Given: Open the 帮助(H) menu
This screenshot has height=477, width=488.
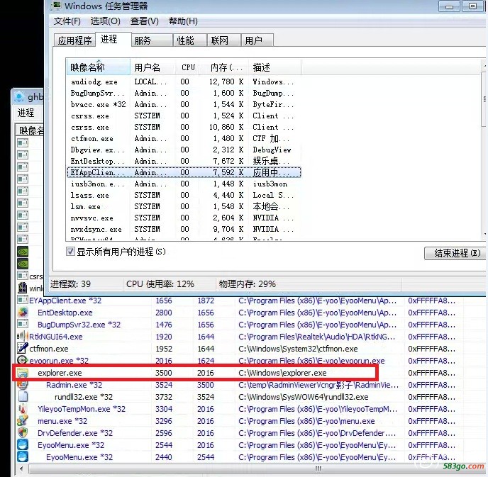Looking at the screenshot, I should coord(183,21).
